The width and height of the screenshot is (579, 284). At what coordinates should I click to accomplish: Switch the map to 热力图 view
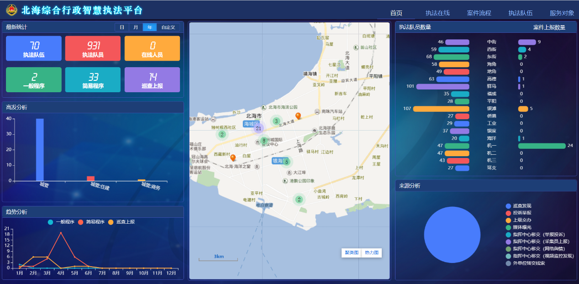(372, 252)
